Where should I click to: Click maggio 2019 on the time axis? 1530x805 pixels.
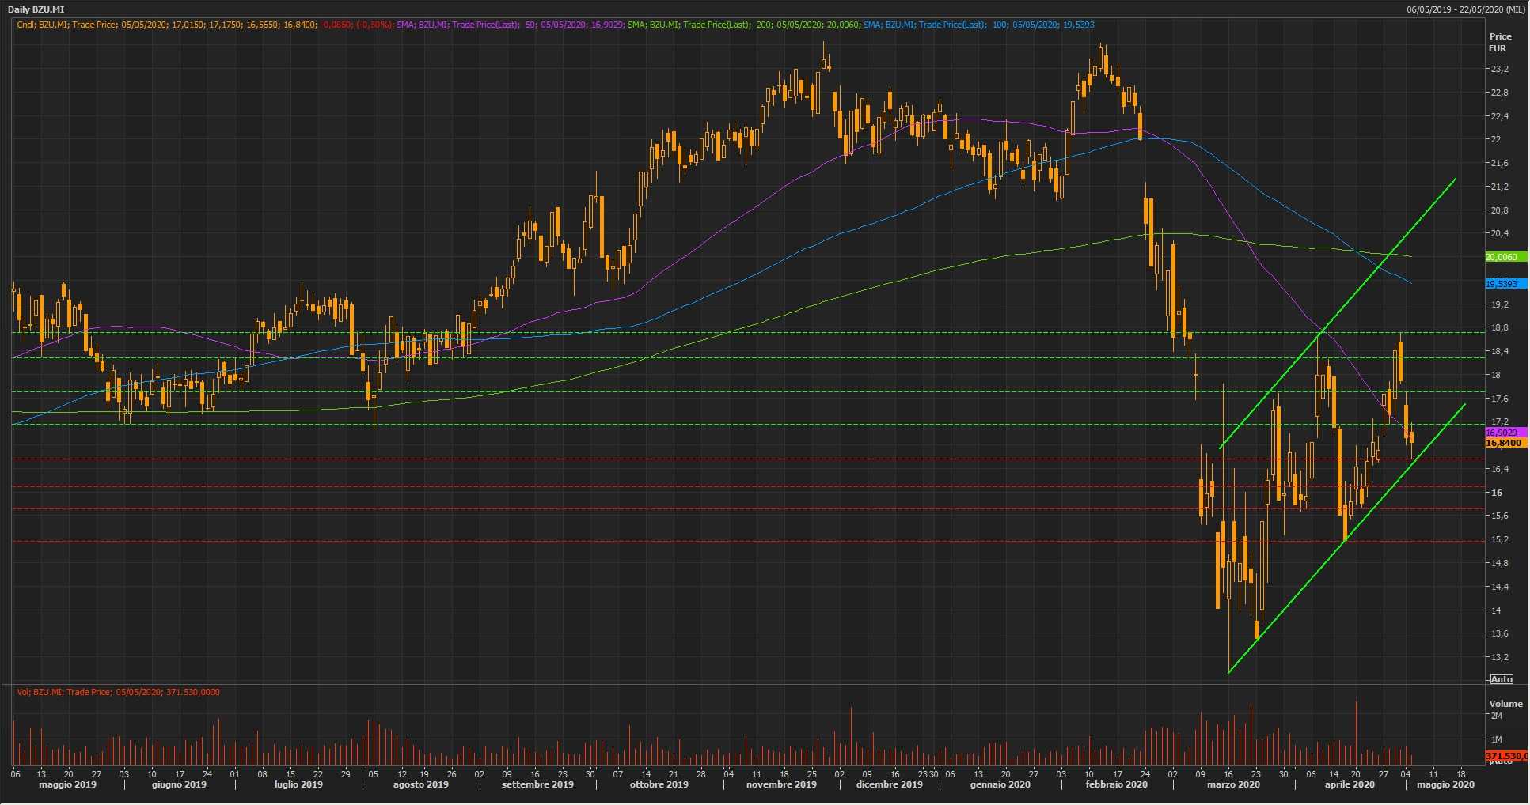coord(67,784)
